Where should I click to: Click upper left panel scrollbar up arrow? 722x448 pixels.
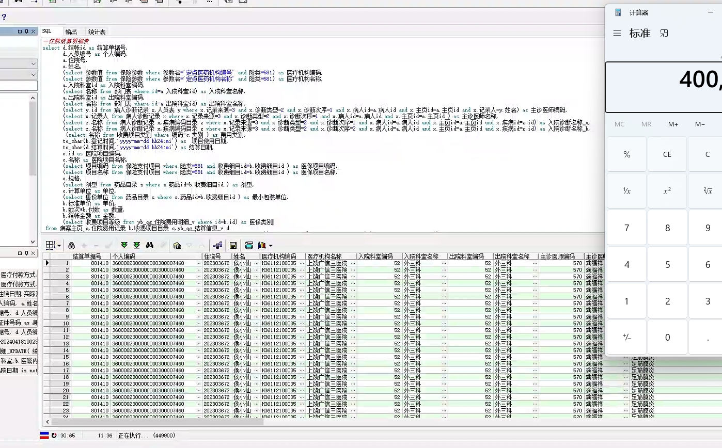pyautogui.click(x=34, y=98)
